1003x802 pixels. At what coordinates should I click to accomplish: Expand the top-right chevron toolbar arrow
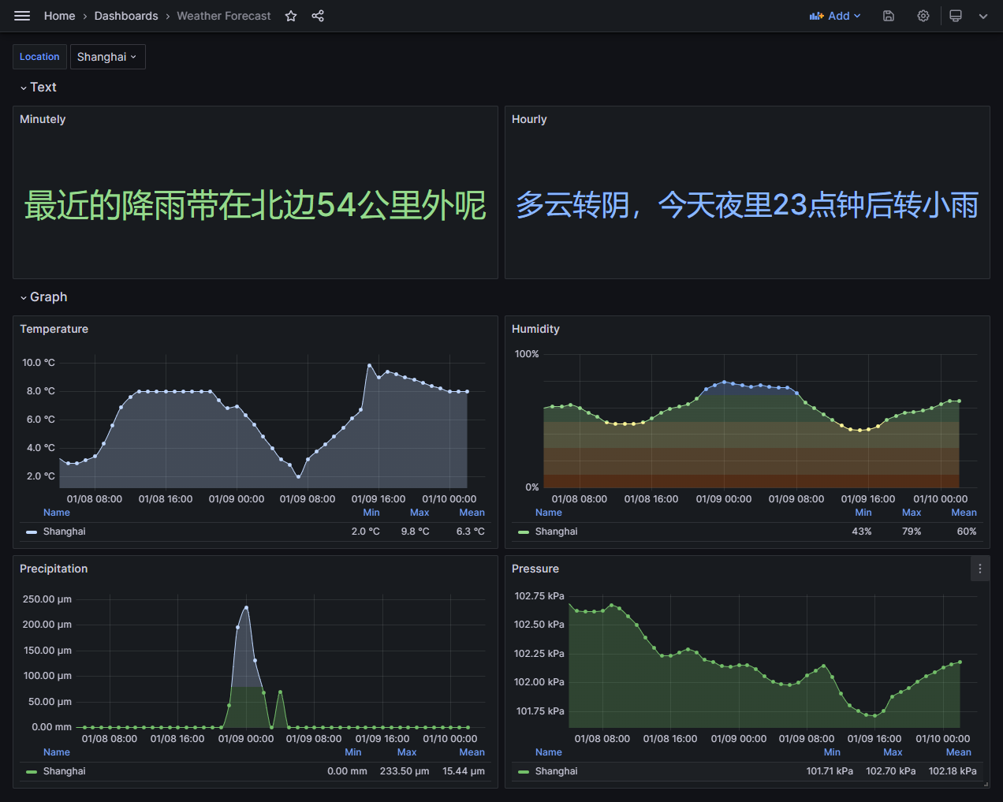(x=983, y=16)
